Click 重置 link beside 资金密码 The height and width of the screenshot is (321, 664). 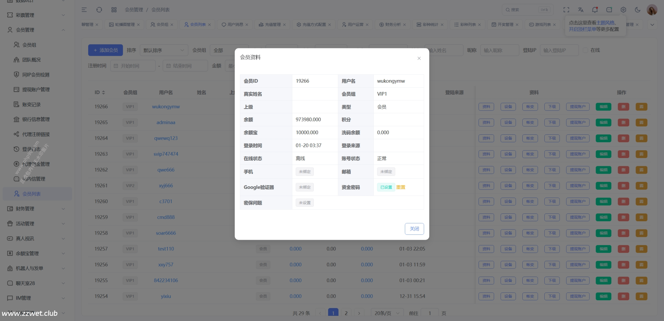tap(401, 187)
